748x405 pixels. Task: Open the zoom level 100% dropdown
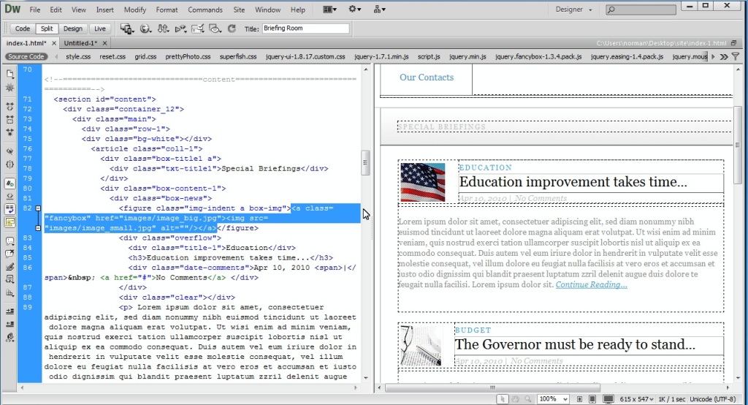pyautogui.click(x=565, y=399)
